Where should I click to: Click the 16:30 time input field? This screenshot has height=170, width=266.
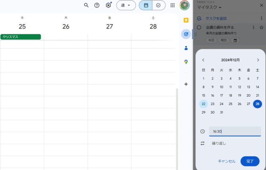[x=235, y=131]
